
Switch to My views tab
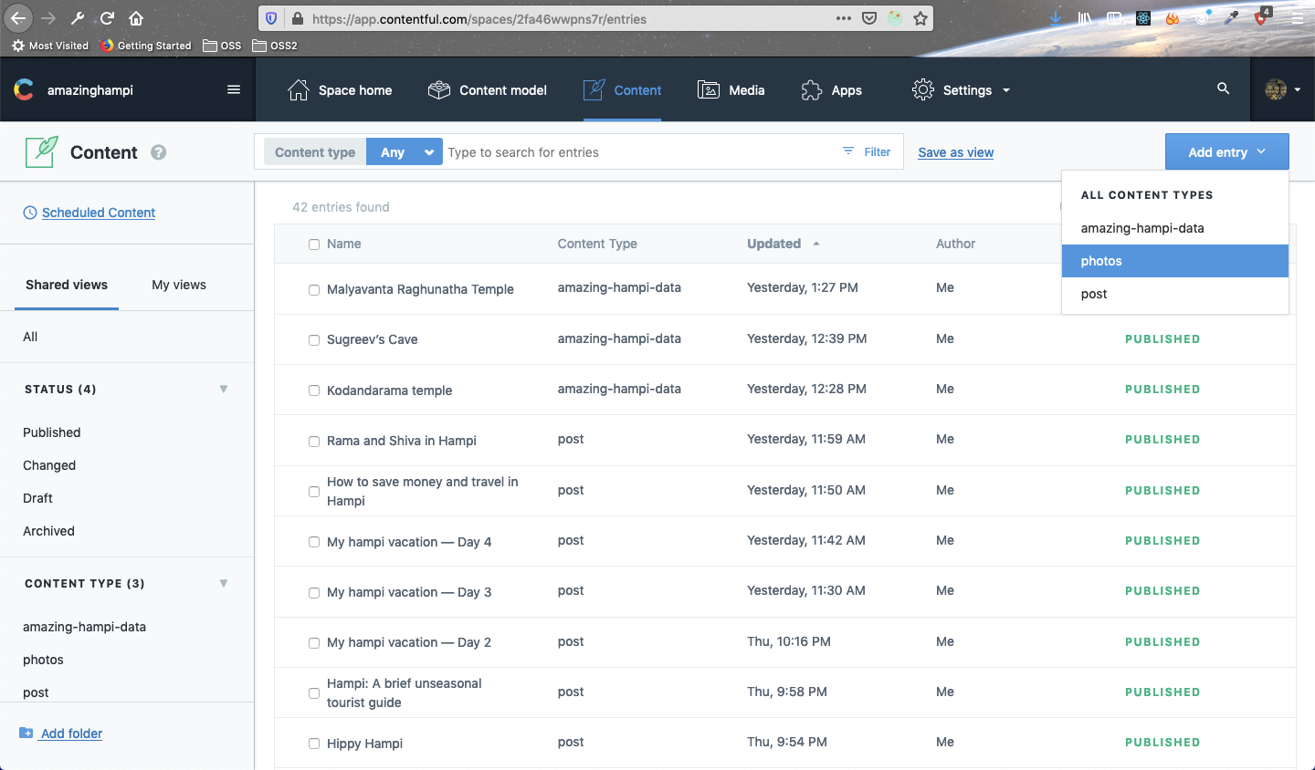(179, 285)
